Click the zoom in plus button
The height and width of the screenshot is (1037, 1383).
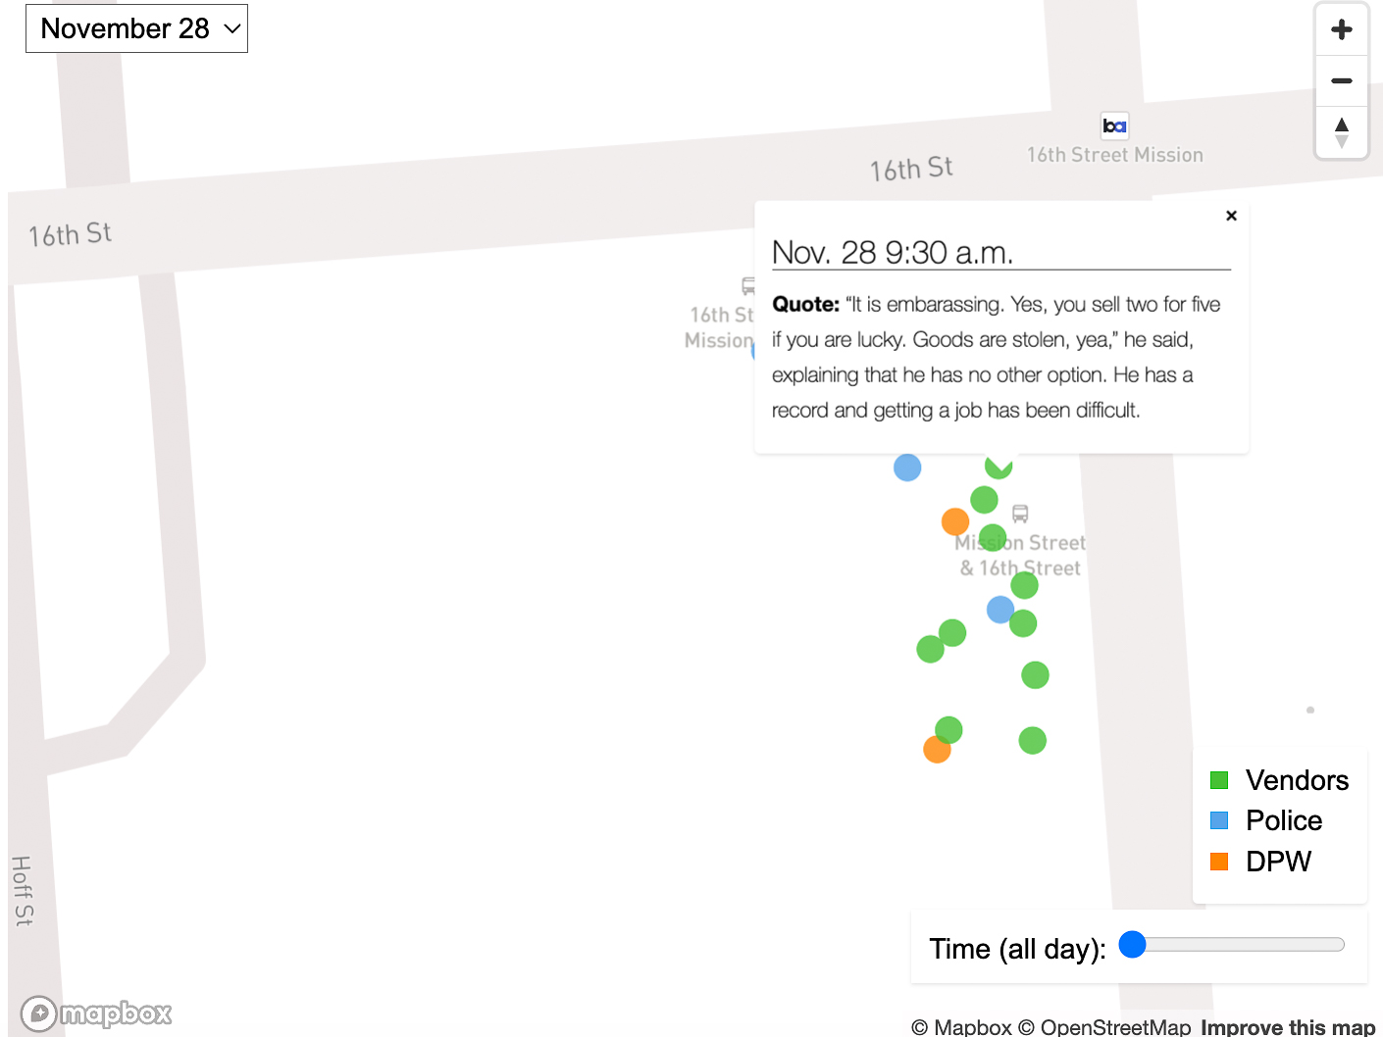tap(1341, 29)
